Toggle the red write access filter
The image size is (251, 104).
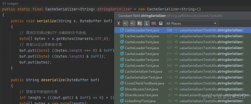point(133,24)
